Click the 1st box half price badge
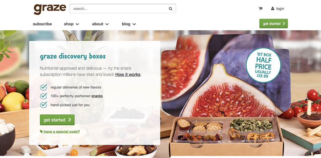Screen dimensions: 321x158 (263, 65)
